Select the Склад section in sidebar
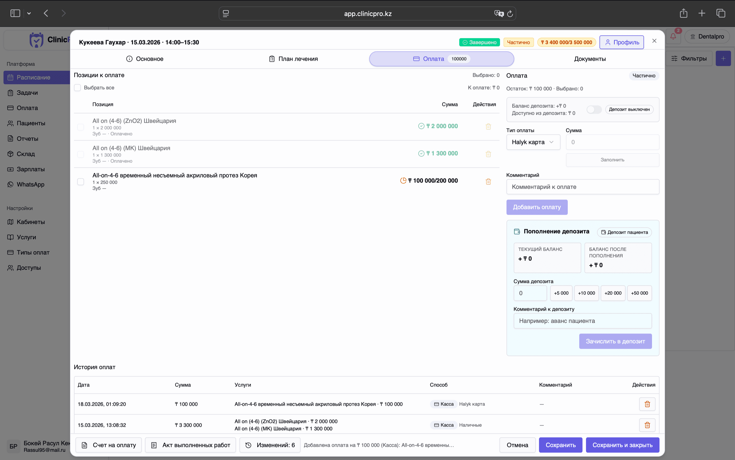This screenshot has height=460, width=735. point(26,154)
